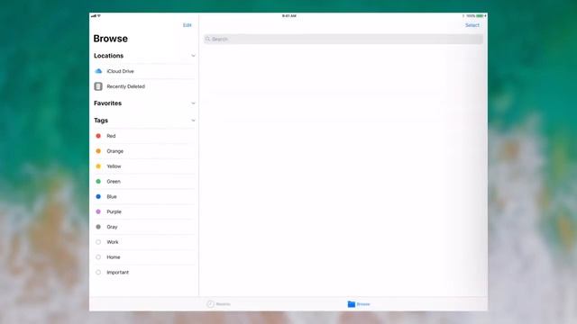Switch to the Recents tab
Image resolution: width=577 pixels, height=324 pixels.
pos(218,304)
